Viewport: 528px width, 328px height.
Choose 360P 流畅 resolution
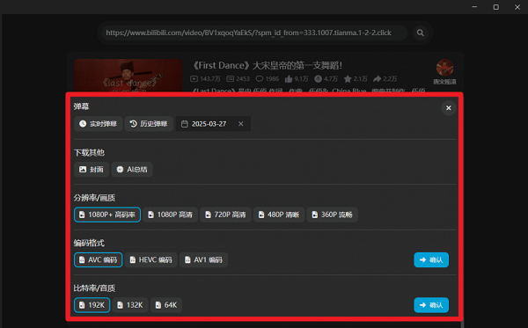tap(333, 215)
